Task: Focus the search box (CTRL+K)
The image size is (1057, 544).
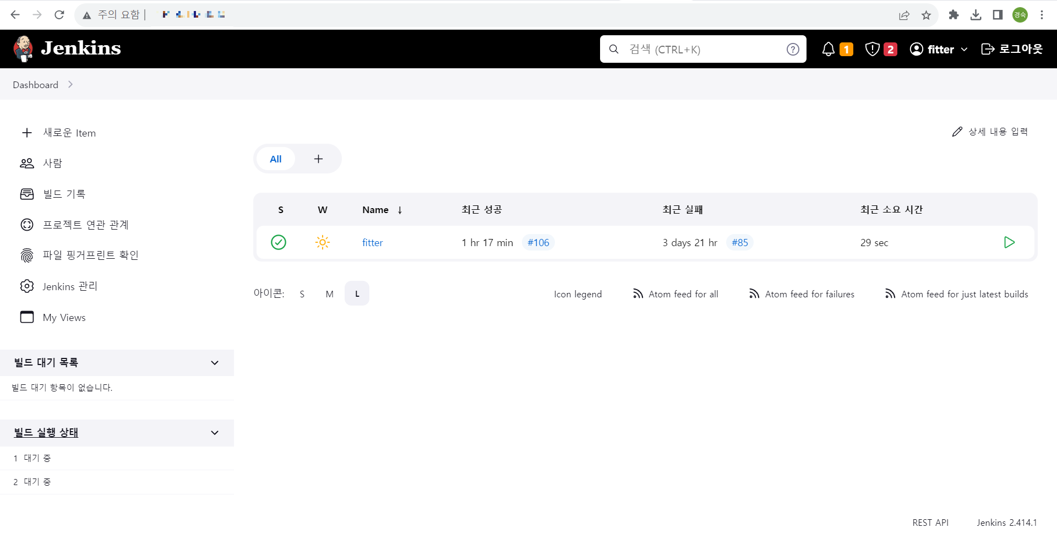Action: [702, 50]
